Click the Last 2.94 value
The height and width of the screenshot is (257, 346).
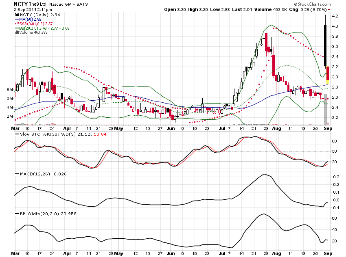[242, 9]
